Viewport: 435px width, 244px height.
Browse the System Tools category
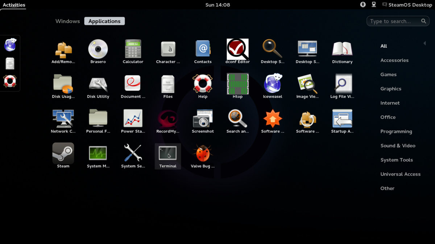point(397,160)
